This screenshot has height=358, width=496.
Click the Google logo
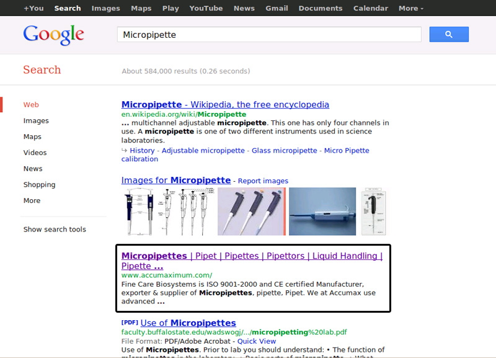tap(53, 35)
